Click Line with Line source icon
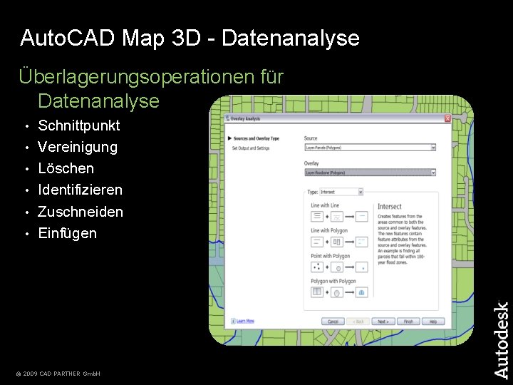 coord(316,217)
